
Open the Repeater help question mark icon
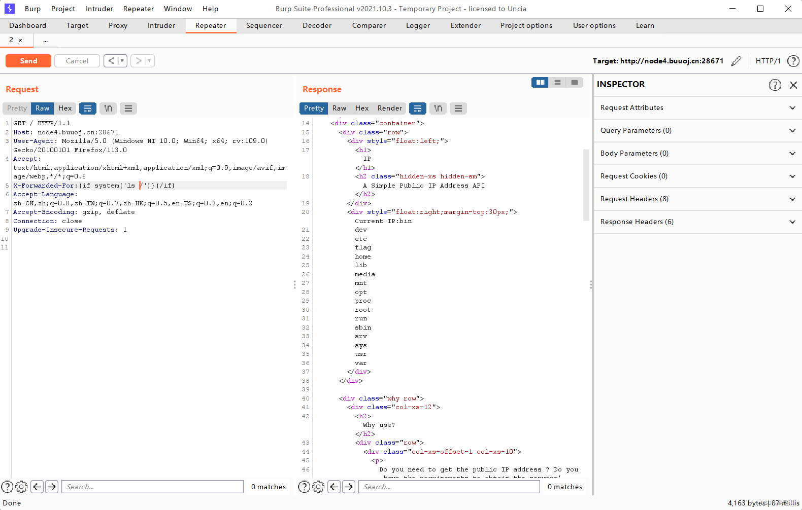[x=793, y=61]
